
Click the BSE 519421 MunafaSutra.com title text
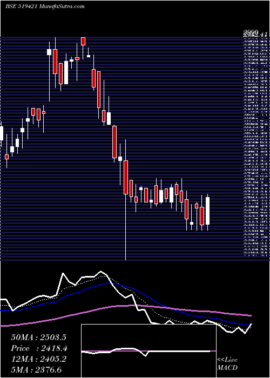[x=45, y=6]
